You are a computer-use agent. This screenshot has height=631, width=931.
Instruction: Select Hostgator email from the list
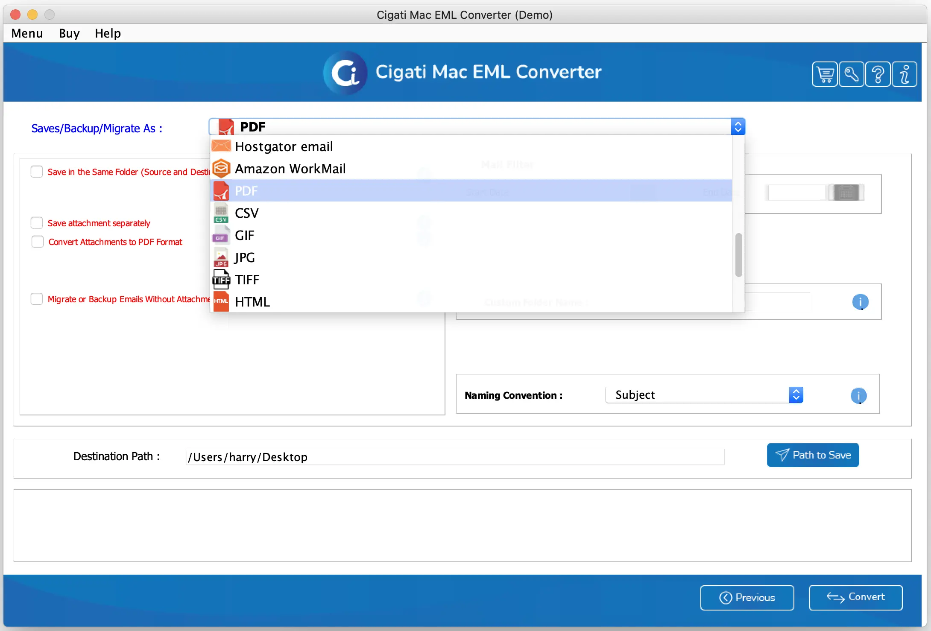(x=471, y=146)
